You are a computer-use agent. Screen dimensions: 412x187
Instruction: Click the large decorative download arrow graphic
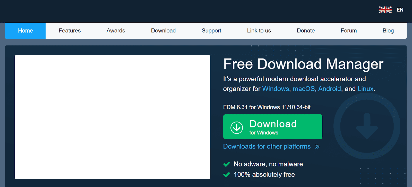click(367, 126)
